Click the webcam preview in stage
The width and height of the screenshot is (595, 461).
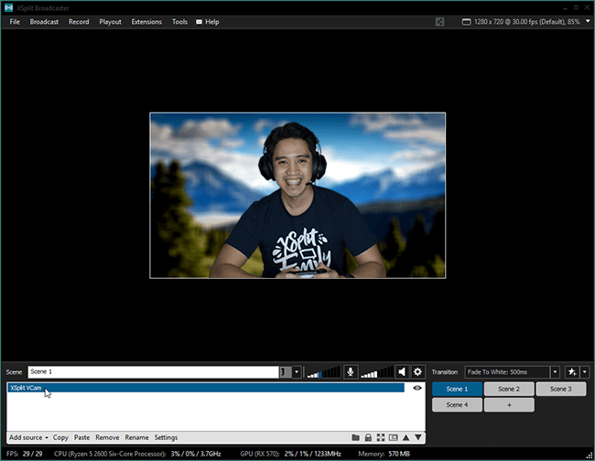coord(297,195)
